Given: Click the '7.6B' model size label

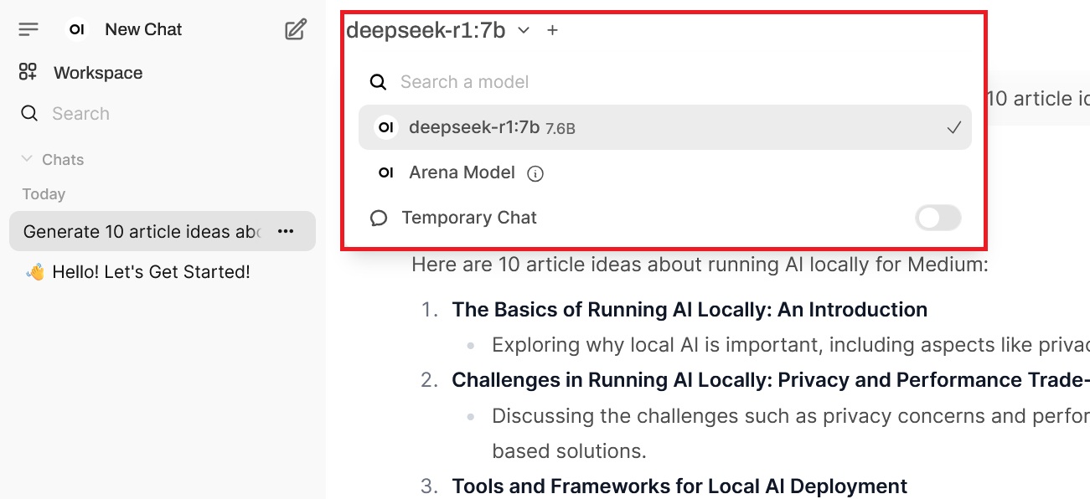Looking at the screenshot, I should point(560,129).
